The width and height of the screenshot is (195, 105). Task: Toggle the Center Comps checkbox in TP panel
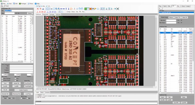coord(160,17)
